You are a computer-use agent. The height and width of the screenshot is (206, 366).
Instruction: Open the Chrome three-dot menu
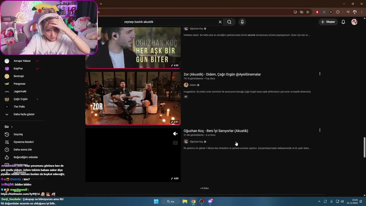click(362, 12)
